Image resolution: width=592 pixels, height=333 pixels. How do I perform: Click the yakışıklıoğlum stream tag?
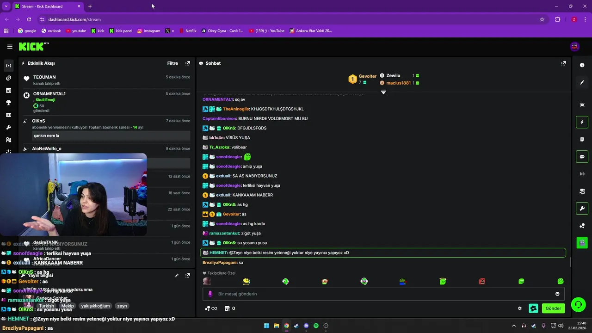[x=95, y=306]
